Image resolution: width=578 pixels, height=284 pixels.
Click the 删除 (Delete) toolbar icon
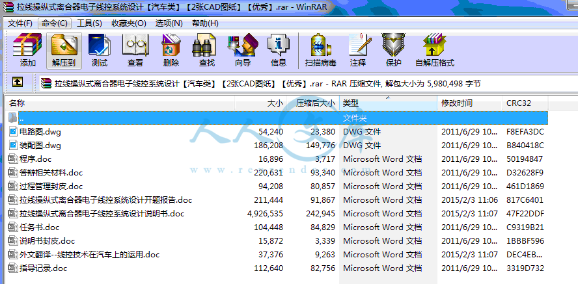(171, 45)
